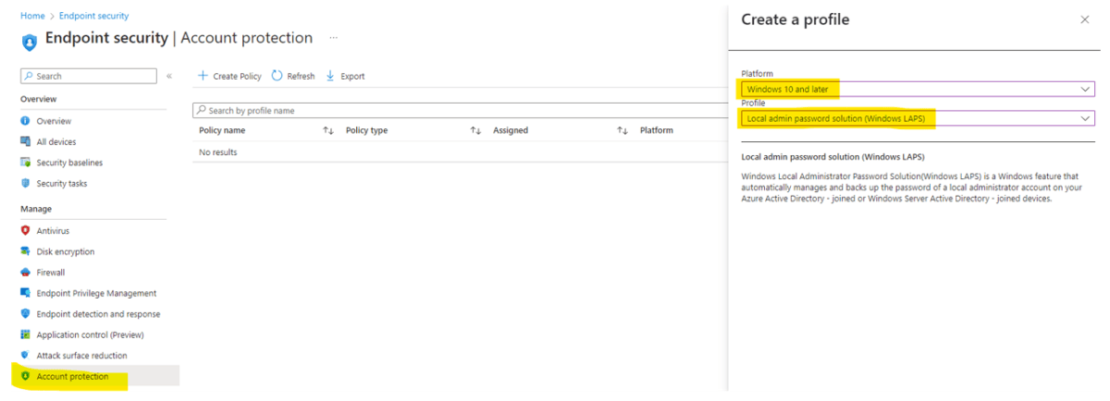Viewport: 1110px width, 401px height.
Task: Sort by Assigned column arrows
Action: pos(623,130)
